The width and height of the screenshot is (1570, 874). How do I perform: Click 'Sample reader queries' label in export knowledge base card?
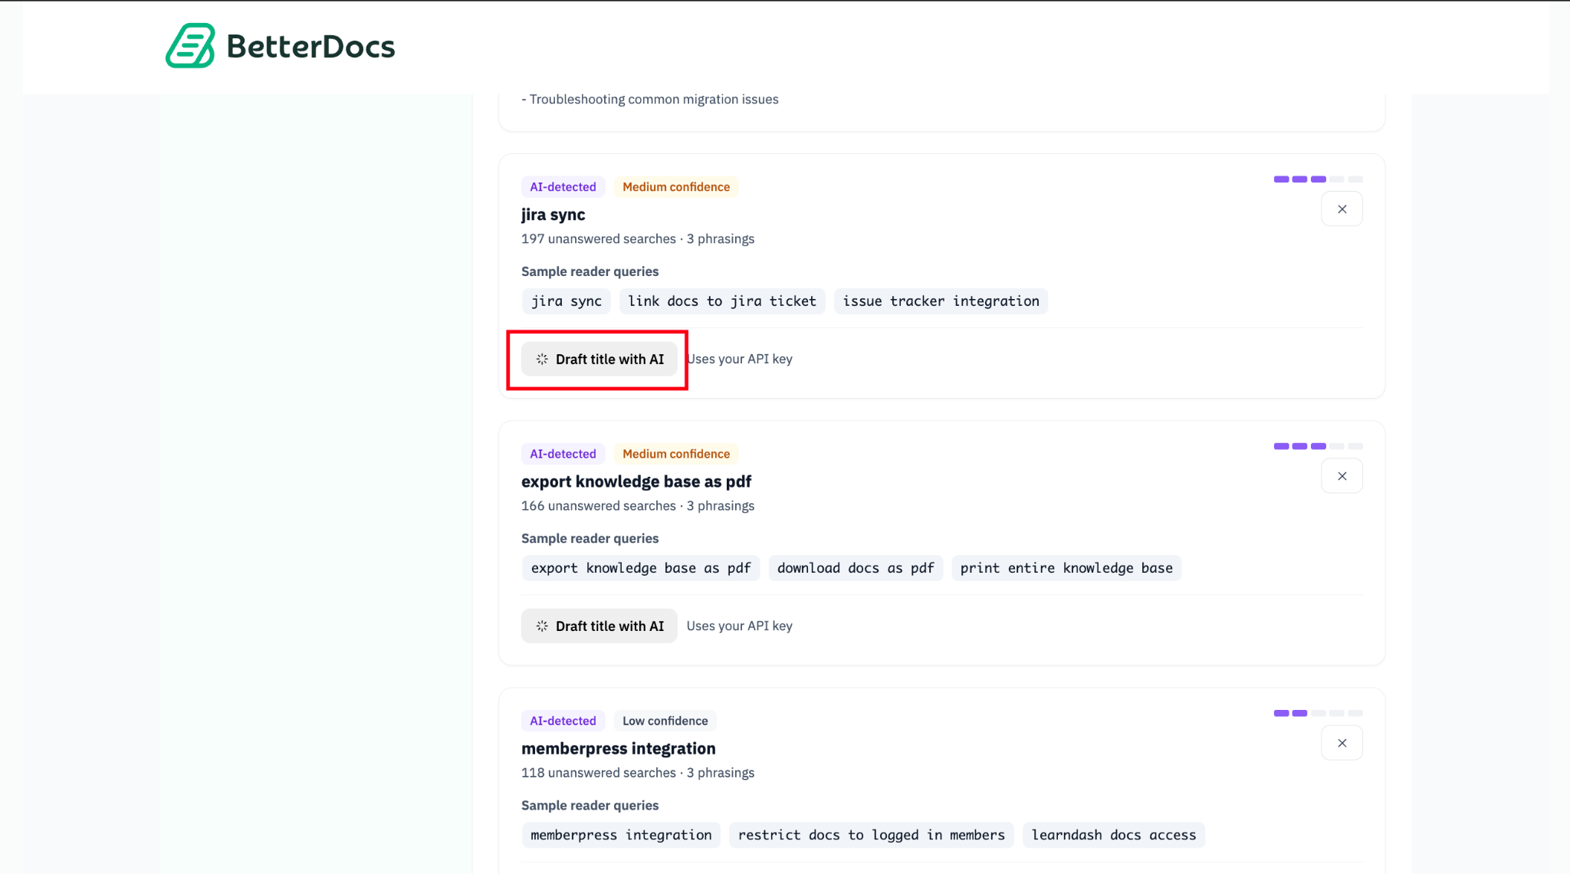pyautogui.click(x=590, y=538)
